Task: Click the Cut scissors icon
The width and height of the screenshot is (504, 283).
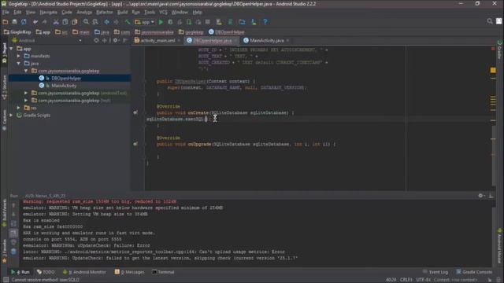Action: (56, 22)
